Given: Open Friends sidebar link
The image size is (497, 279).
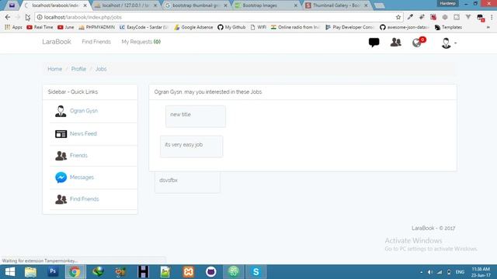Looking at the screenshot, I should coord(78,155).
